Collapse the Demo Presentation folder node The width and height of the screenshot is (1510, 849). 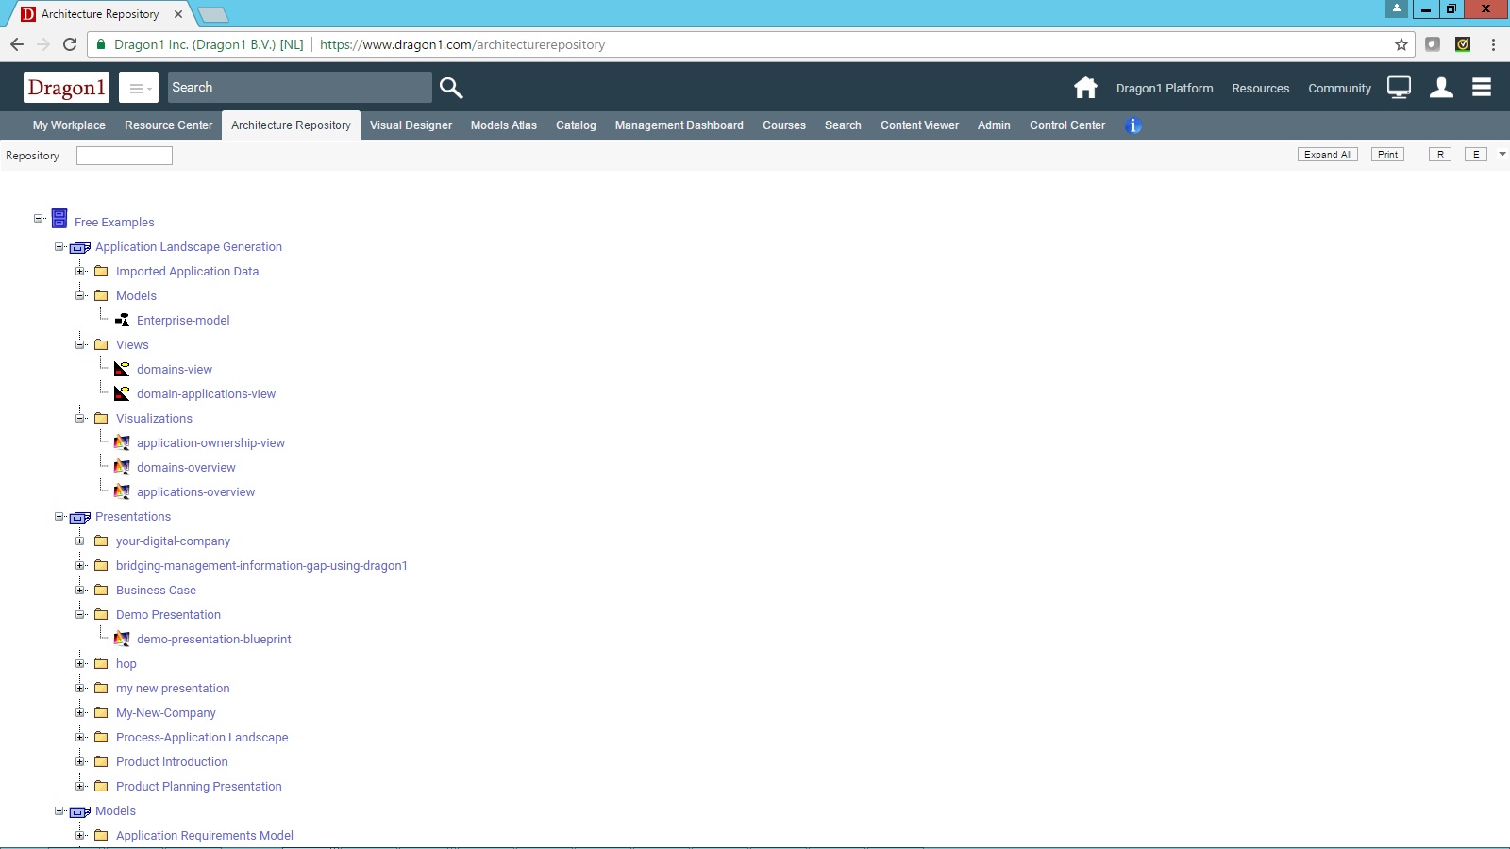click(x=80, y=615)
